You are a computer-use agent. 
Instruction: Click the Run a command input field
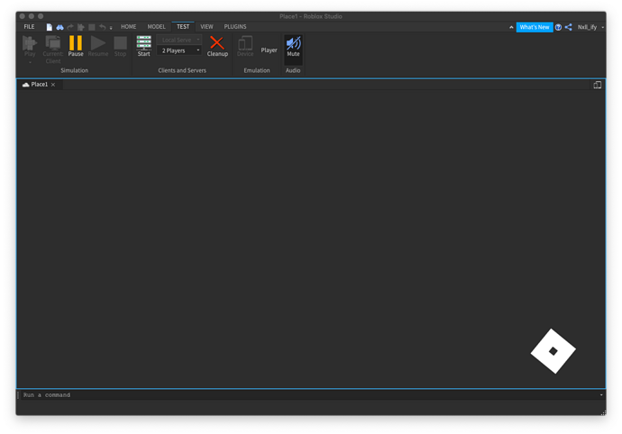[309, 394]
